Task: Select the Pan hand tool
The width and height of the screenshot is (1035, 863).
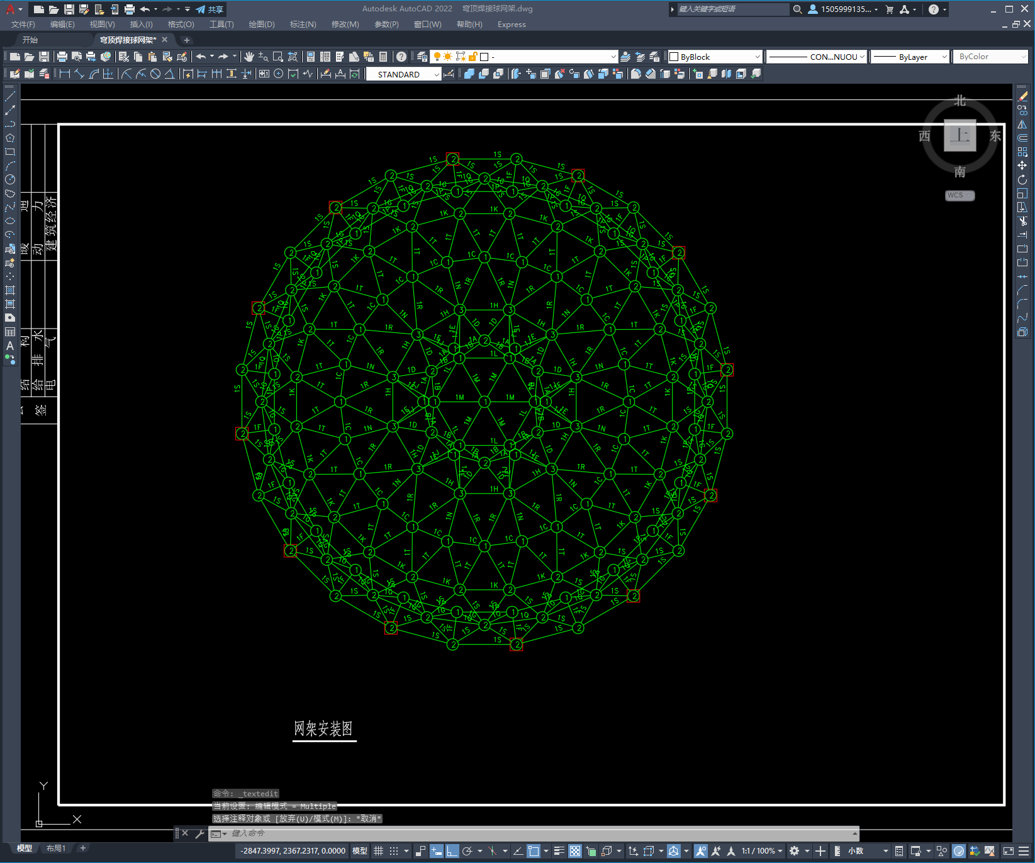Action: point(249,57)
